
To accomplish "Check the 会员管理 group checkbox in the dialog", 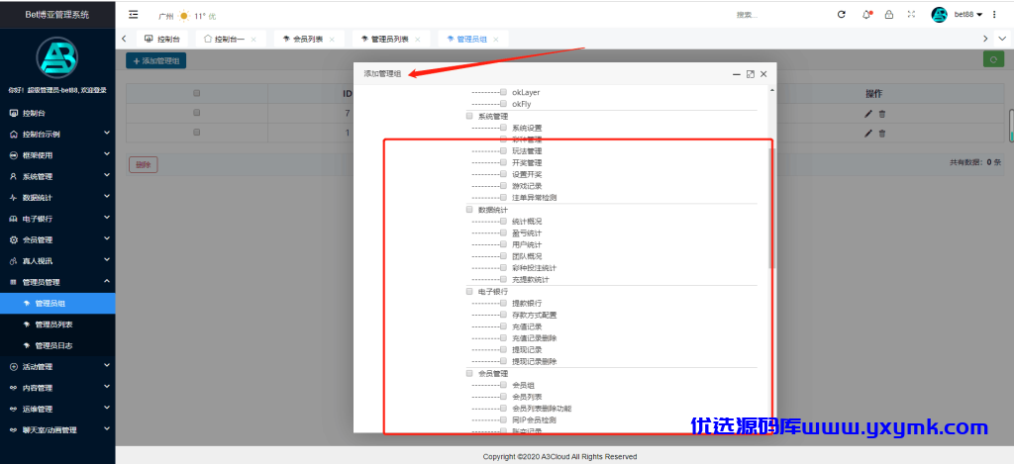I will click(469, 374).
